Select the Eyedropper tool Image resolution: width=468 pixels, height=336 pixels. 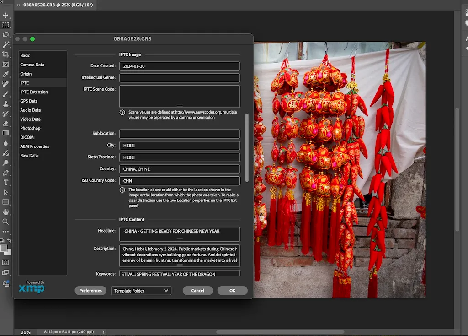5,74
